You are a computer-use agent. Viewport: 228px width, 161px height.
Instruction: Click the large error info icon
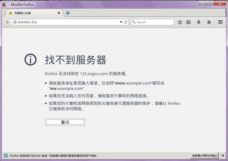(x=30, y=59)
